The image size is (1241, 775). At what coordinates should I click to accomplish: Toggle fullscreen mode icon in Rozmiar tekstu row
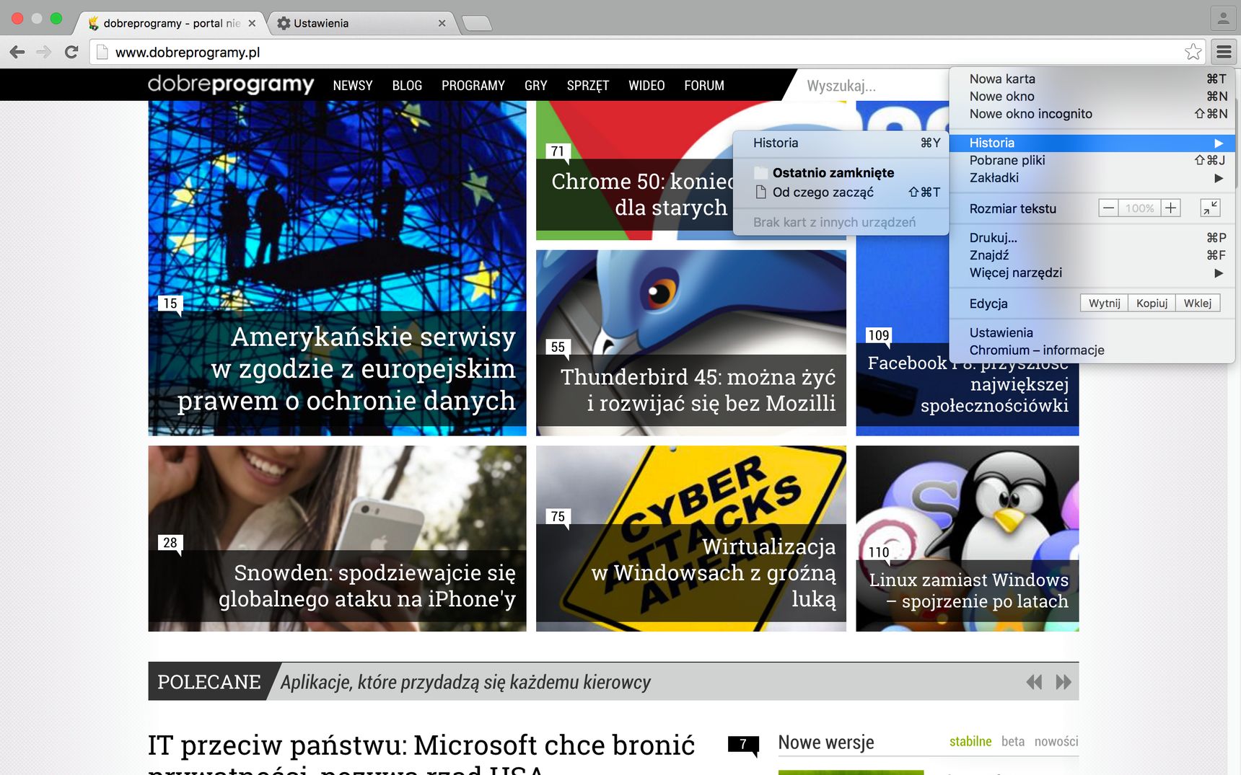(x=1211, y=208)
